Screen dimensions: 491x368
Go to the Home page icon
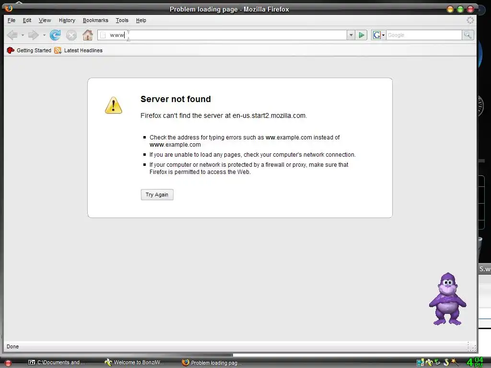pyautogui.click(x=88, y=35)
